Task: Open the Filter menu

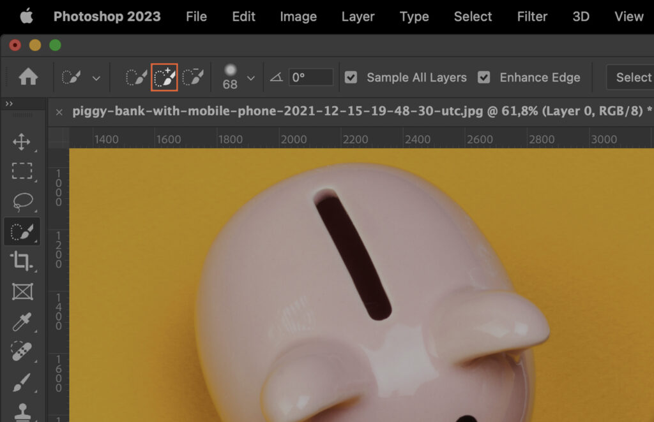Action: (532, 17)
